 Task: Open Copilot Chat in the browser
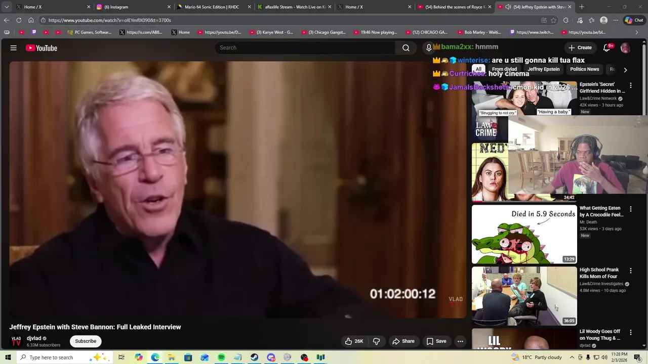634,20
